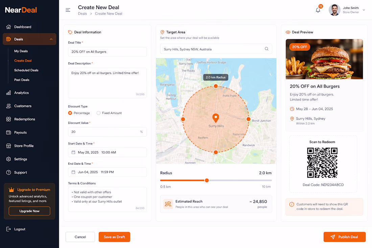
Task: Select Create Deal in sidebar
Action: (x=23, y=61)
